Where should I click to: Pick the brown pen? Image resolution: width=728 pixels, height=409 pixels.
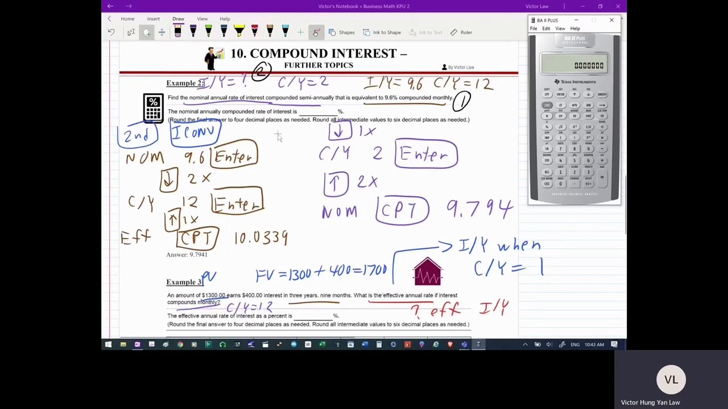[270, 32]
